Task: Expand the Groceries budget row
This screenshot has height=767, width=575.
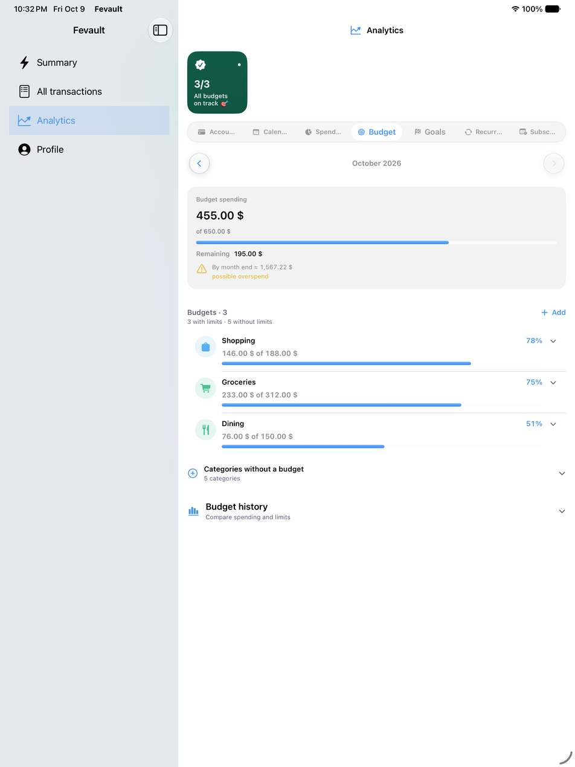Action: [x=553, y=383]
